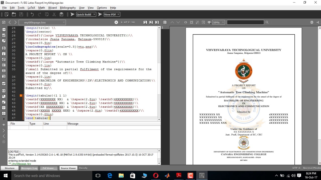
Task: Fit PDF to page width icon
Action: pos(186,22)
